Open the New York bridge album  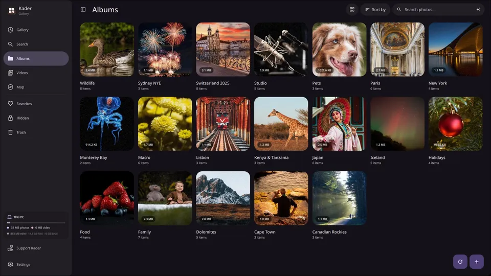tap(455, 49)
